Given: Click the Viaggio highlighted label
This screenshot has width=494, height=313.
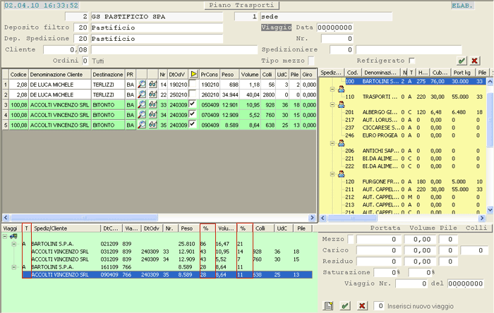Looking at the screenshot, I should click(277, 27).
